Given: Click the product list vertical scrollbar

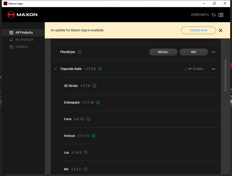Looking at the screenshot, I should click(225, 75).
